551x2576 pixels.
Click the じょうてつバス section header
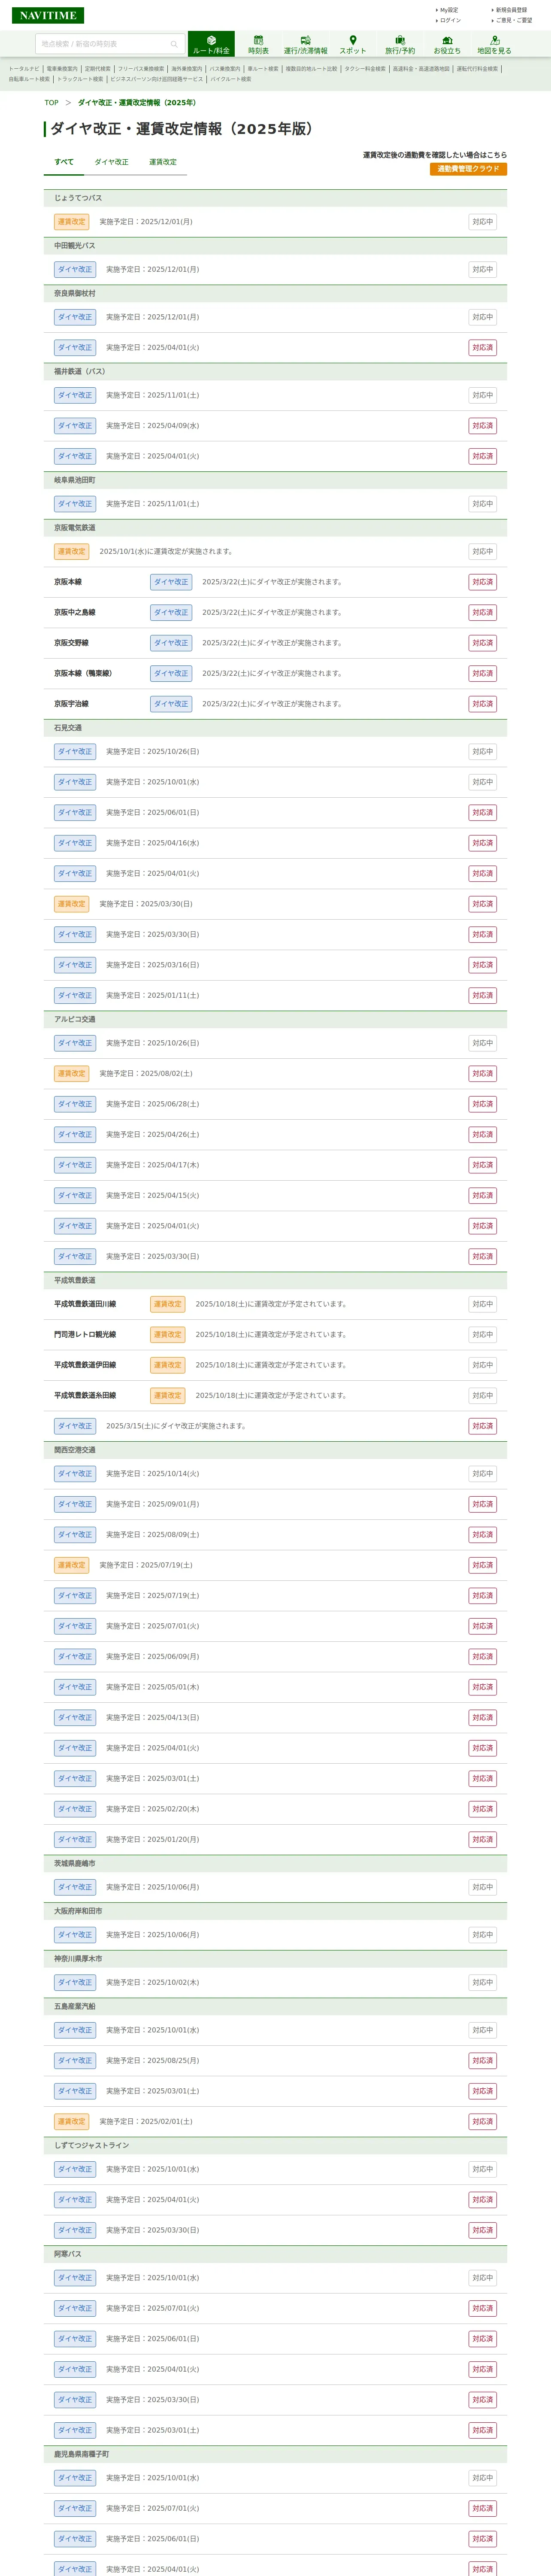pyautogui.click(x=275, y=198)
